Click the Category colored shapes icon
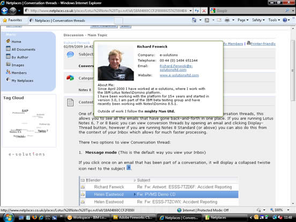This screenshot has height=222, width=296. click(70, 78)
